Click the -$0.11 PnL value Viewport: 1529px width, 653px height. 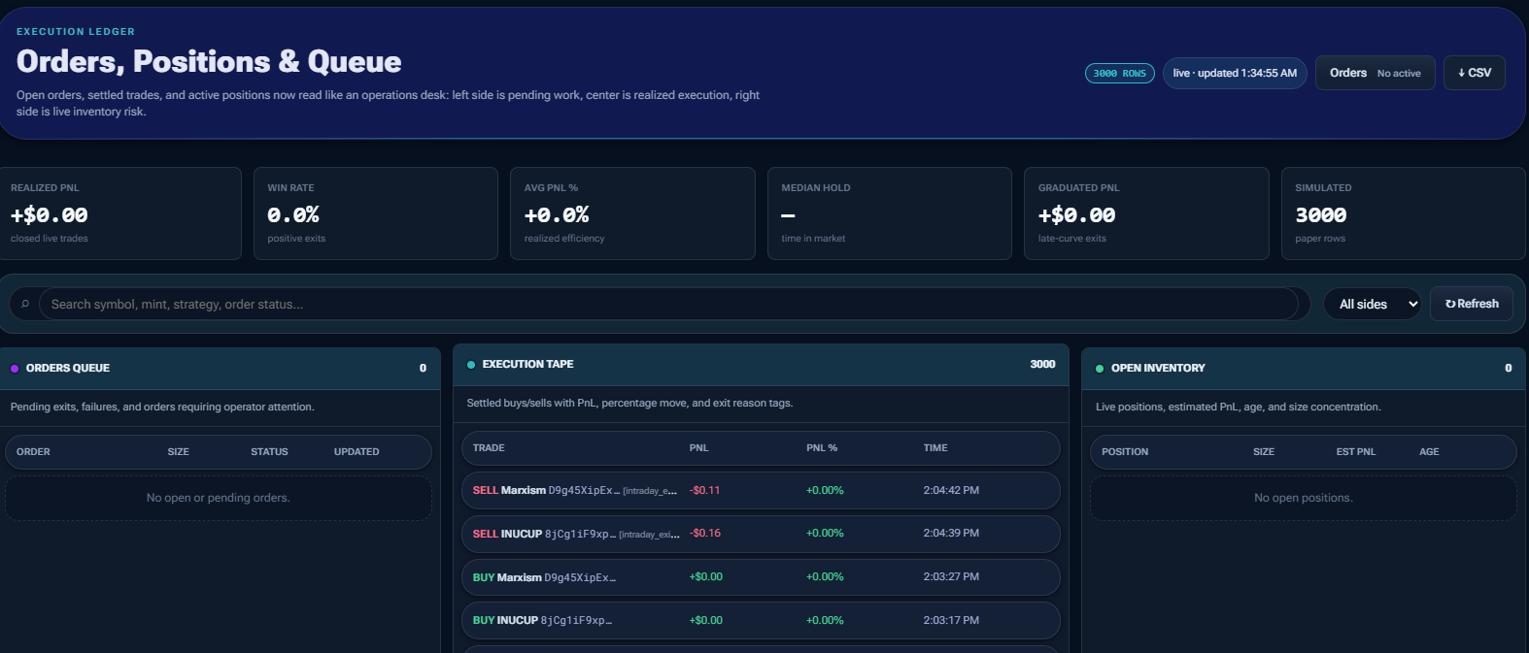[704, 491]
